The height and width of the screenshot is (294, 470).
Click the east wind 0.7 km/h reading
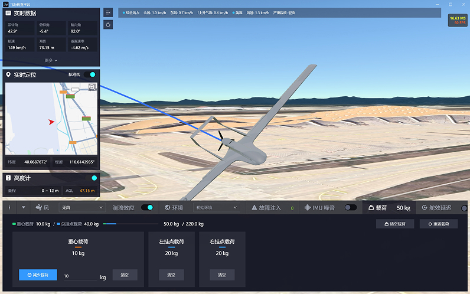point(181,13)
